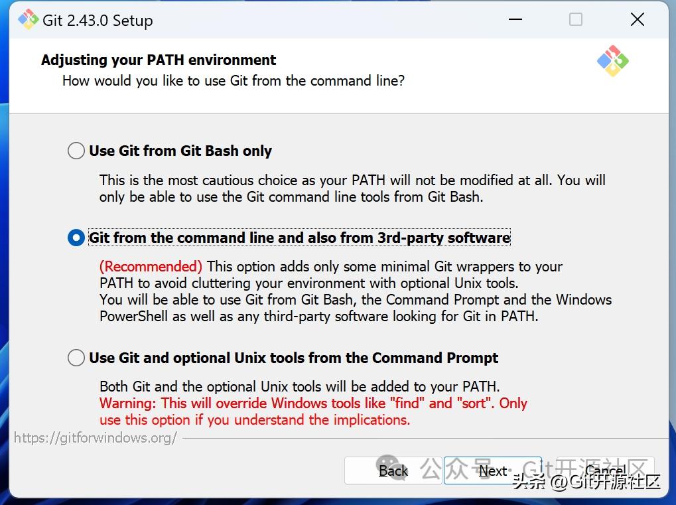Click 'How would you like to use Git' subtitle
The image size is (676, 505).
[233, 81]
